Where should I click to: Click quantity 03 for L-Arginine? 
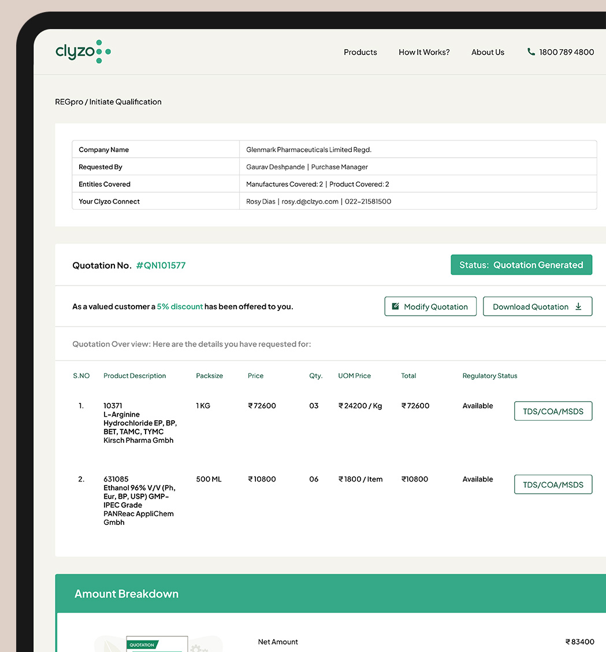pos(313,405)
